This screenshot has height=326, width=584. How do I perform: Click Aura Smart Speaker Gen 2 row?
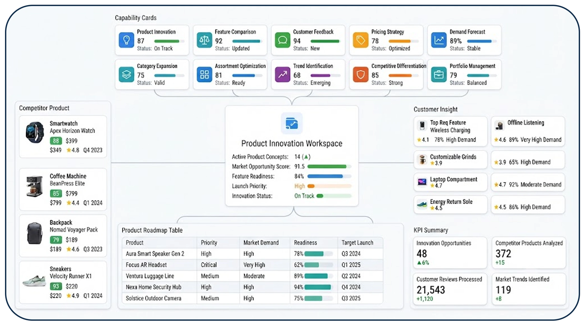coord(252,254)
